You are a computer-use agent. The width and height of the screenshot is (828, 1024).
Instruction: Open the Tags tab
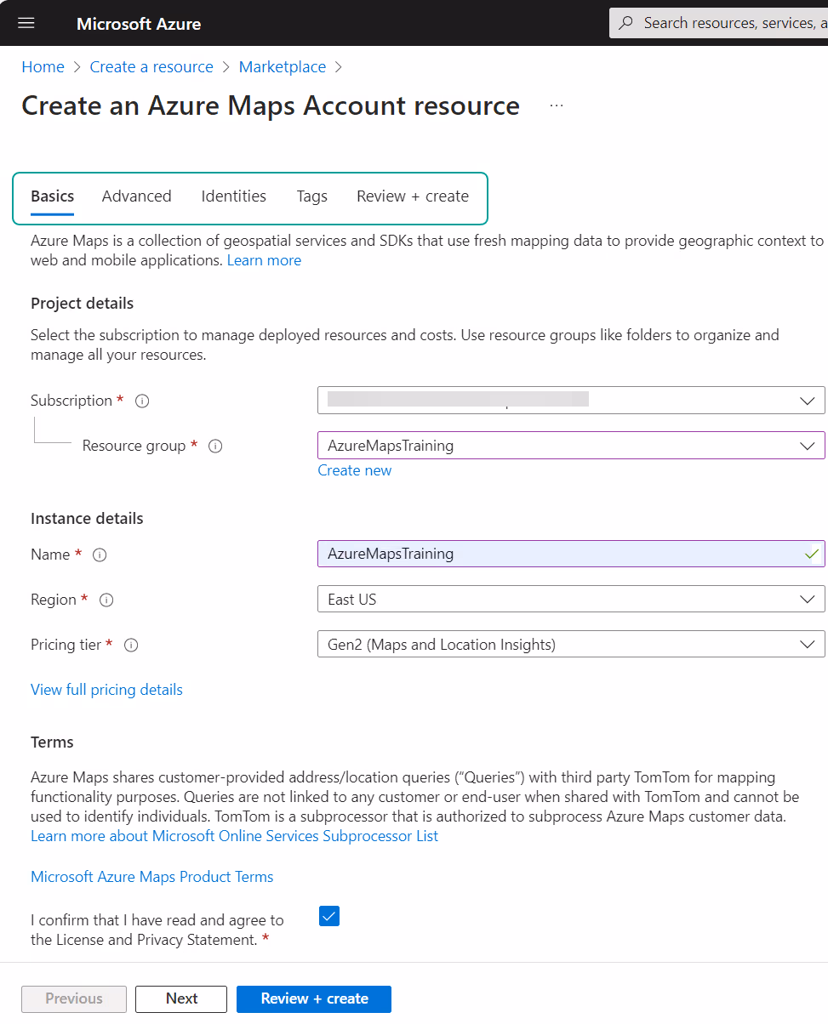point(311,196)
